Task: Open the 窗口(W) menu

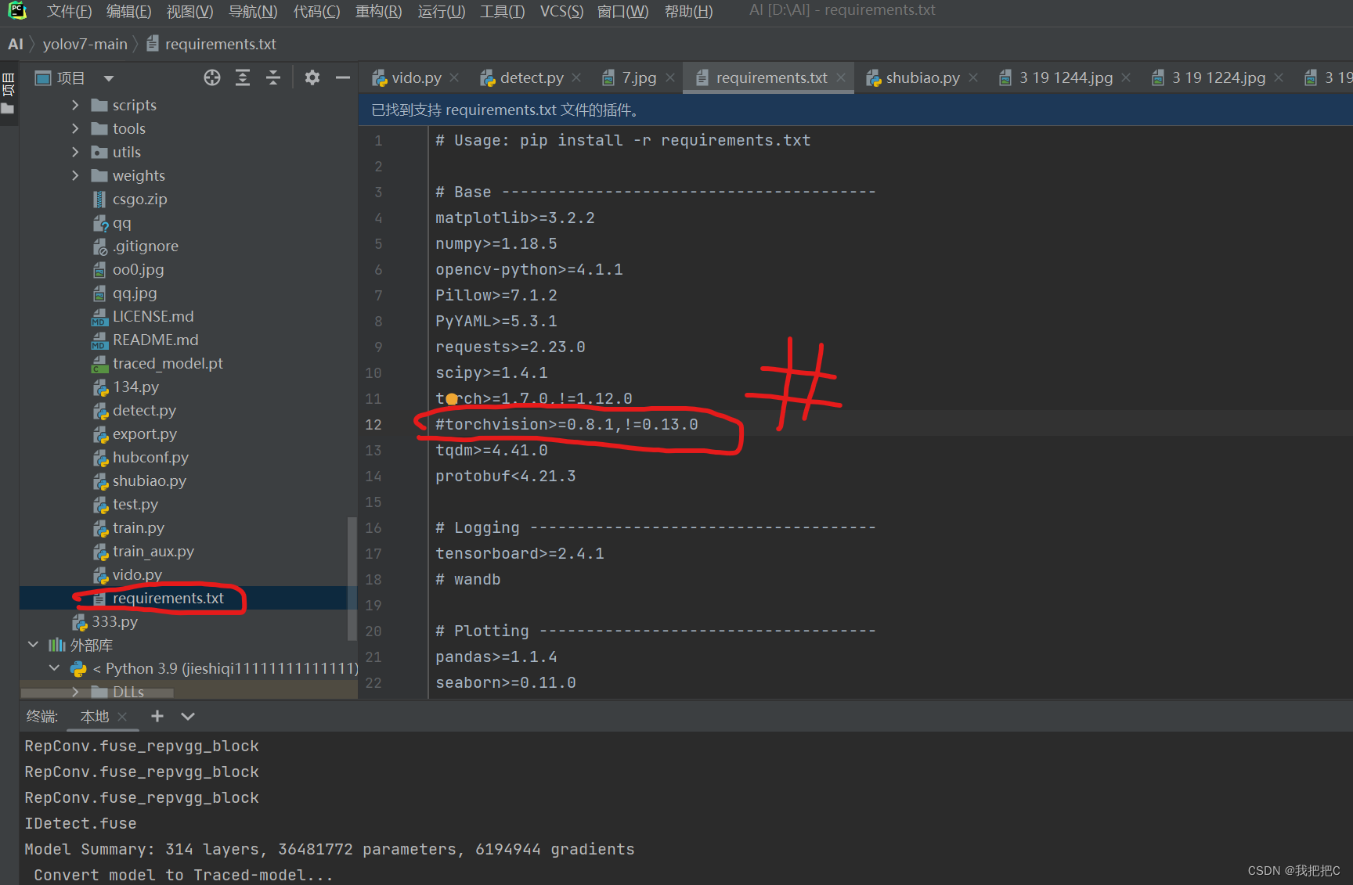Action: pos(623,12)
